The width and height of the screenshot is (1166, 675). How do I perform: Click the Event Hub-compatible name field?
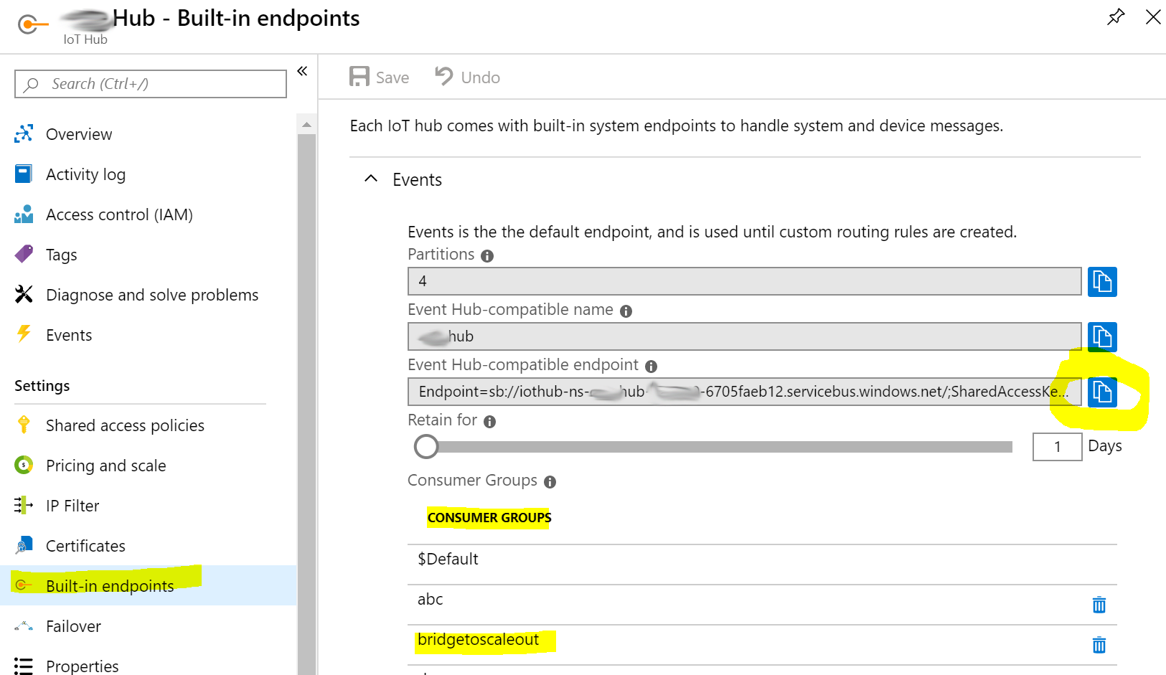744,336
